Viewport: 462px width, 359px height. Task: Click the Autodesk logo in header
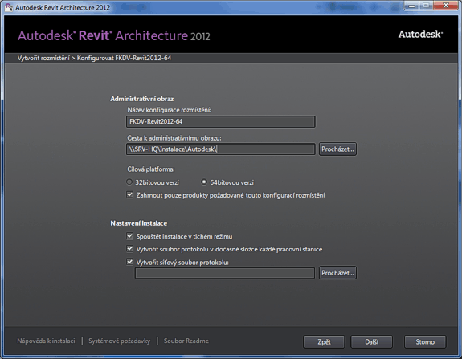click(420, 35)
